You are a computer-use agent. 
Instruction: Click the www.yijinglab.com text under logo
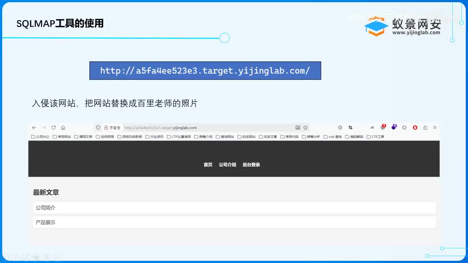click(416, 33)
